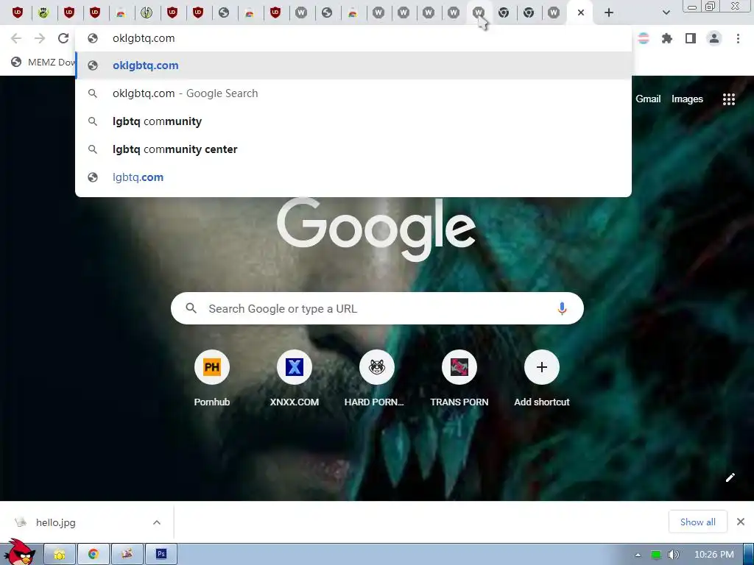754x565 pixels.
Task: Select the highlighted oklgbtq.com URL suggestion
Action: pos(353,65)
